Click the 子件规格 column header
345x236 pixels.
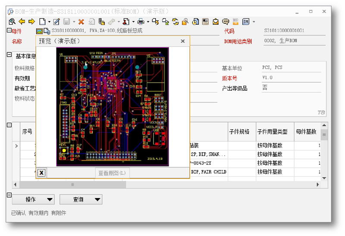pos(242,132)
